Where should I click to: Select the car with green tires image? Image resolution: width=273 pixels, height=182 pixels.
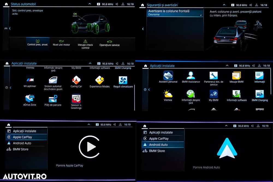click(x=90, y=24)
